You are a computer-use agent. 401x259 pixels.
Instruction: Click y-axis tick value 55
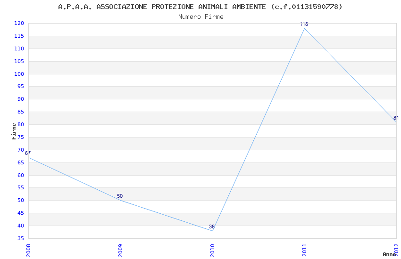[x=21, y=187]
